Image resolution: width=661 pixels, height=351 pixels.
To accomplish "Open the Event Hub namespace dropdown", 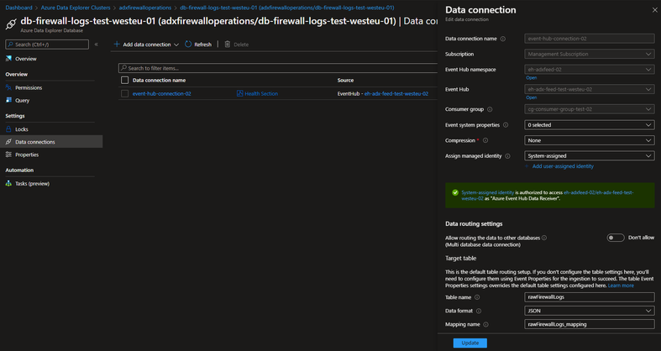I will coord(590,70).
